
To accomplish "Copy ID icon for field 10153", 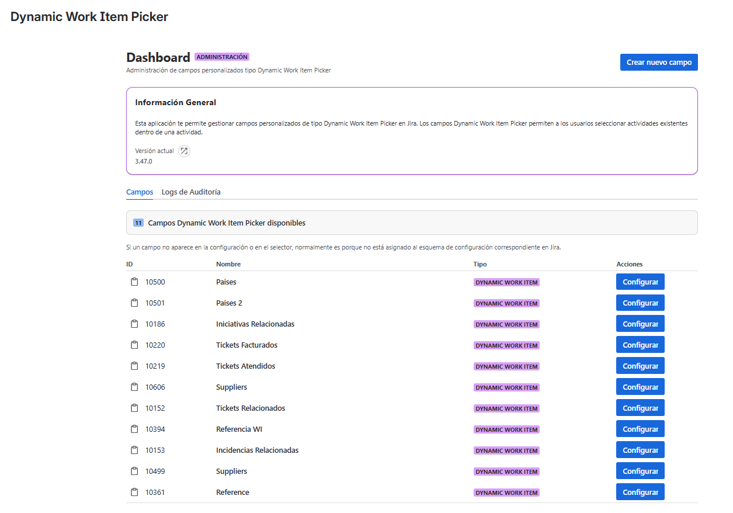I will (135, 450).
